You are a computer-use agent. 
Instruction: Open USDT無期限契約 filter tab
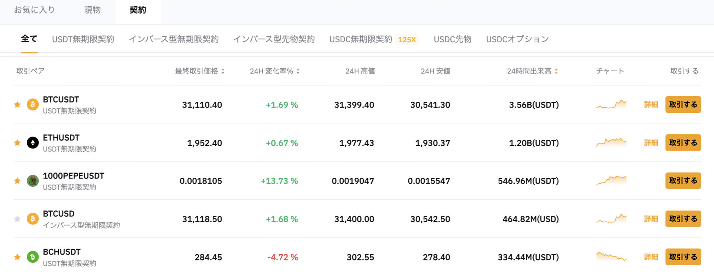coord(83,39)
